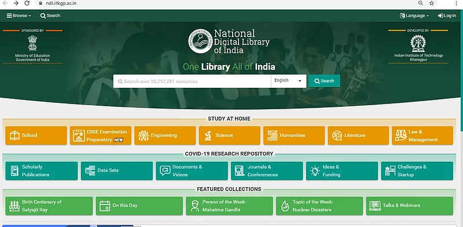Click the Challenges & Startup desk icon
This screenshot has width=463, height=227.
(390, 171)
